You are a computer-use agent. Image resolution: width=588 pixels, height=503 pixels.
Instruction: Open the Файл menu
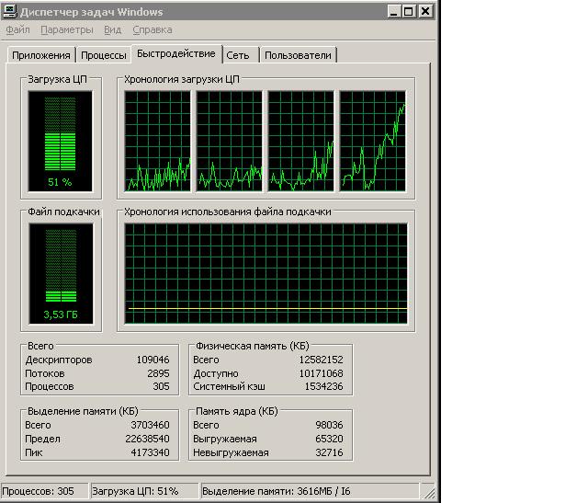point(17,30)
